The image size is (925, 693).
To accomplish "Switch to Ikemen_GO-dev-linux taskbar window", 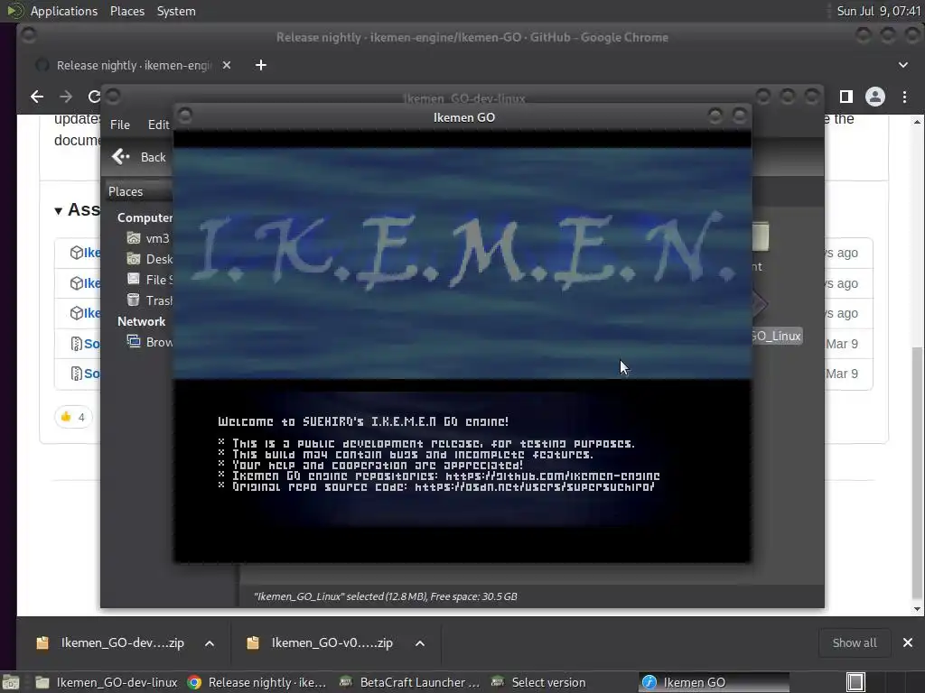I will pyautogui.click(x=107, y=682).
